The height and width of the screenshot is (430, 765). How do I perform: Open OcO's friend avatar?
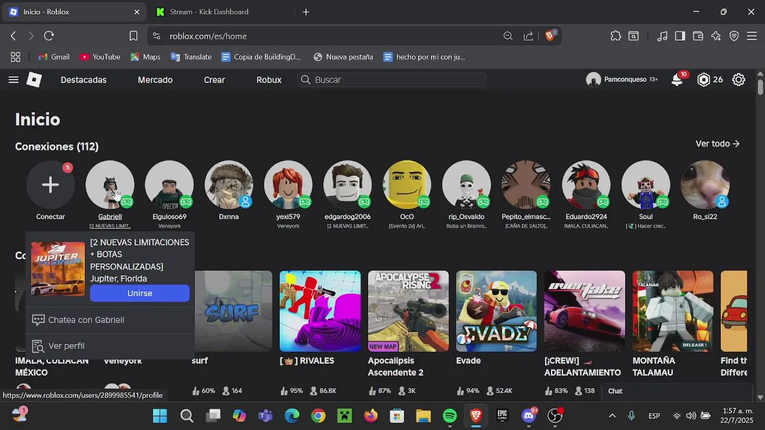click(407, 185)
